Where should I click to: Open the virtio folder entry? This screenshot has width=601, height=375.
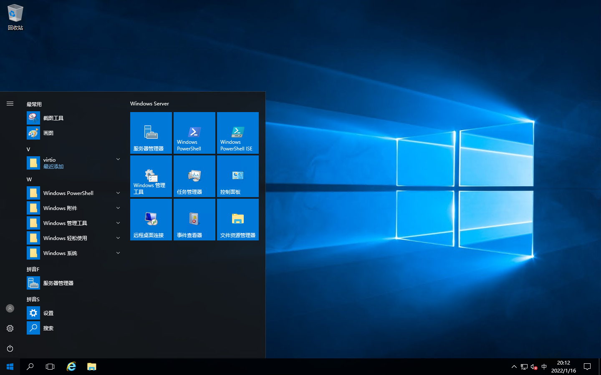(x=75, y=163)
